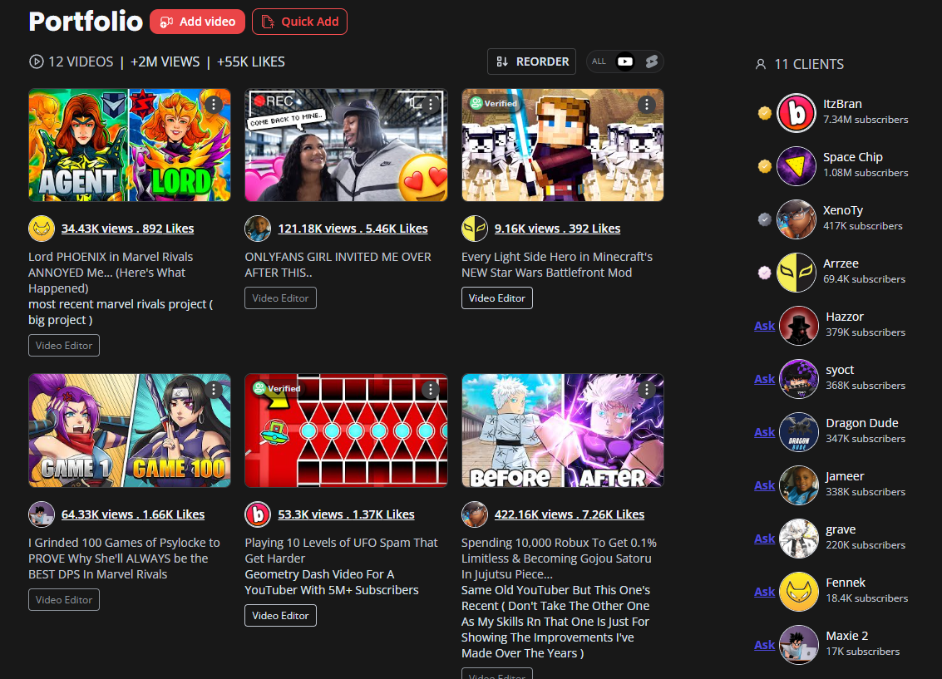The width and height of the screenshot is (942, 679).
Task: Click Space Chip channel avatar
Action: [796, 165]
